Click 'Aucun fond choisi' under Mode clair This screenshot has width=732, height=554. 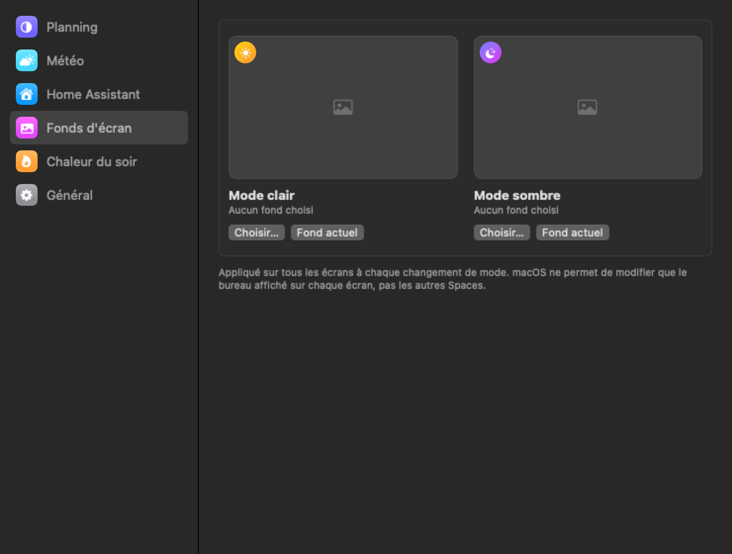click(271, 210)
